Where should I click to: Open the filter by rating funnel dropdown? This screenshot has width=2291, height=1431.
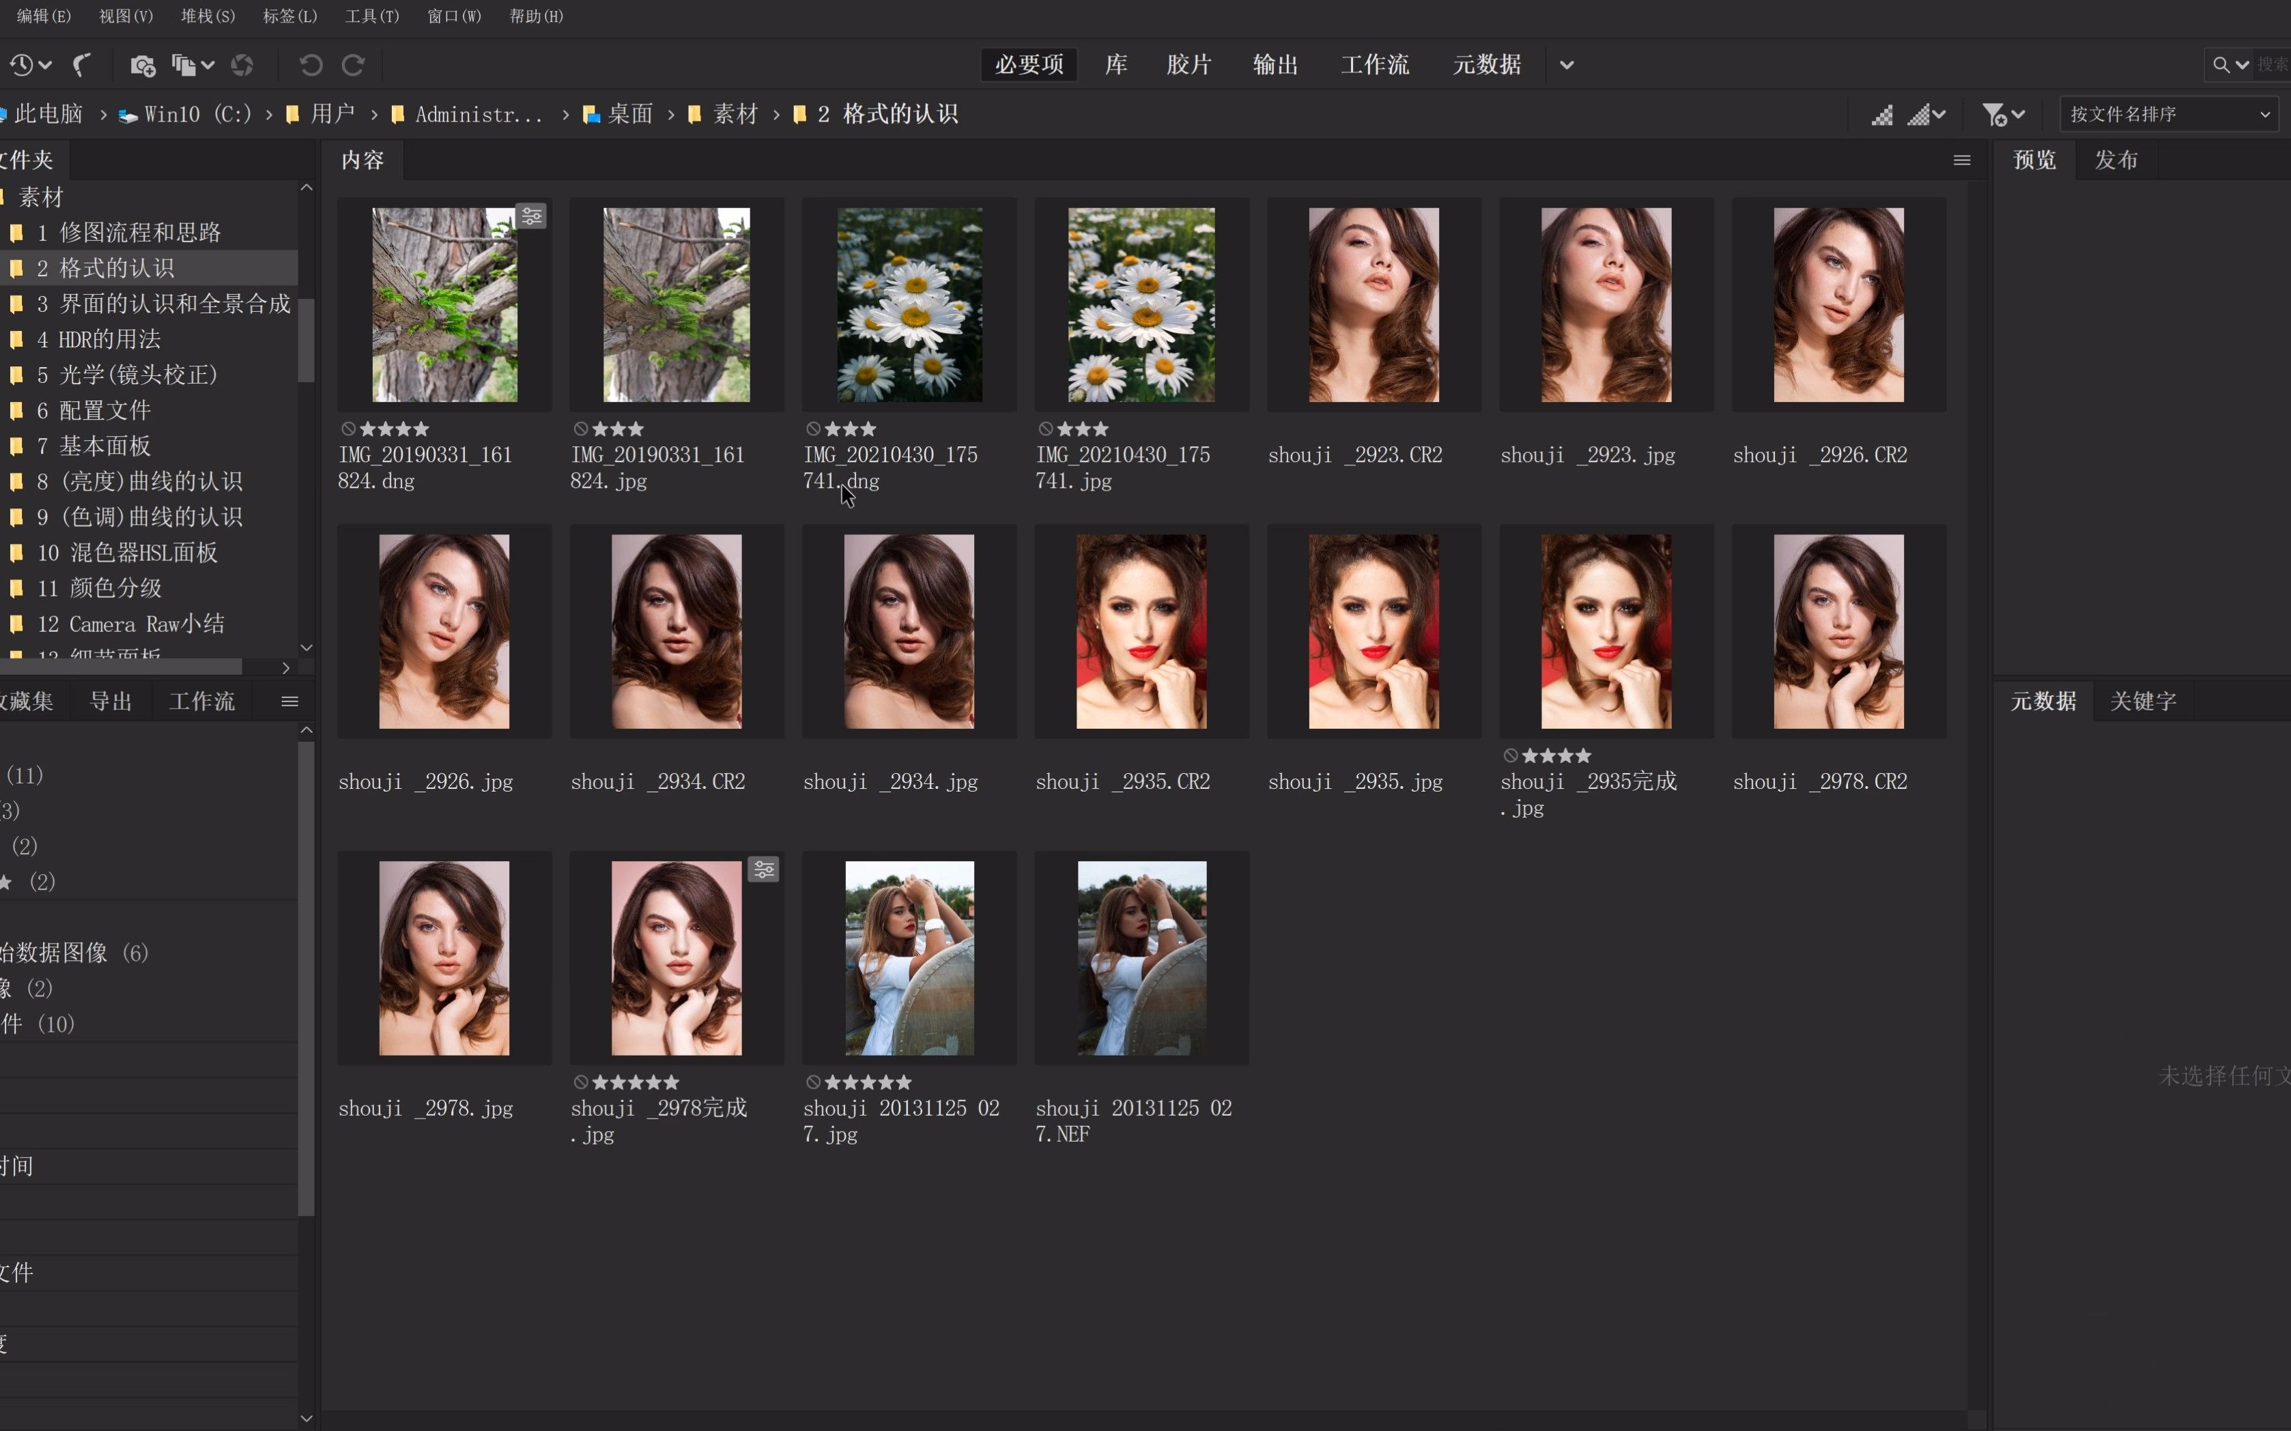pyautogui.click(x=2003, y=115)
